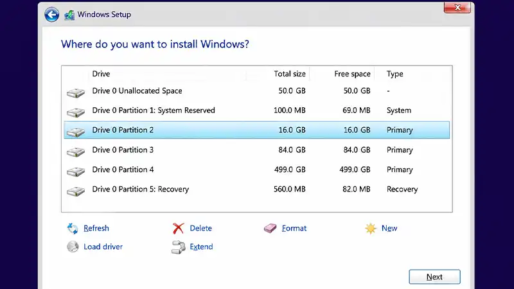Click disk icon beside Partition 3
This screenshot has height=289, width=514.
[x=76, y=152]
